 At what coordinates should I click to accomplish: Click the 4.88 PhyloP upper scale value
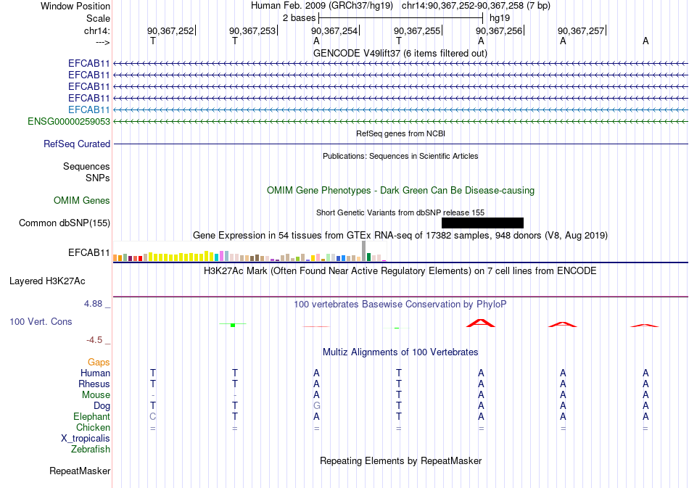pos(93,304)
